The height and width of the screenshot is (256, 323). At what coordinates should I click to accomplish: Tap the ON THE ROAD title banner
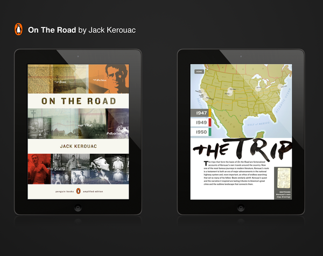pyautogui.click(x=79, y=101)
